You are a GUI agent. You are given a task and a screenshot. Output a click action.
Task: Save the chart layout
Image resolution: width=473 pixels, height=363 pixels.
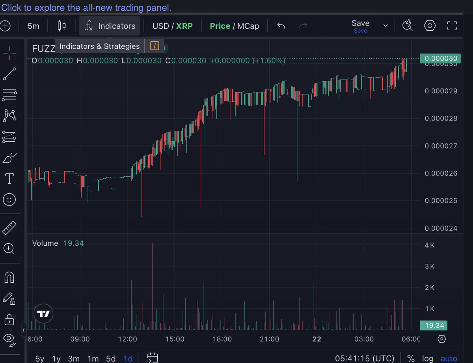[361, 26]
